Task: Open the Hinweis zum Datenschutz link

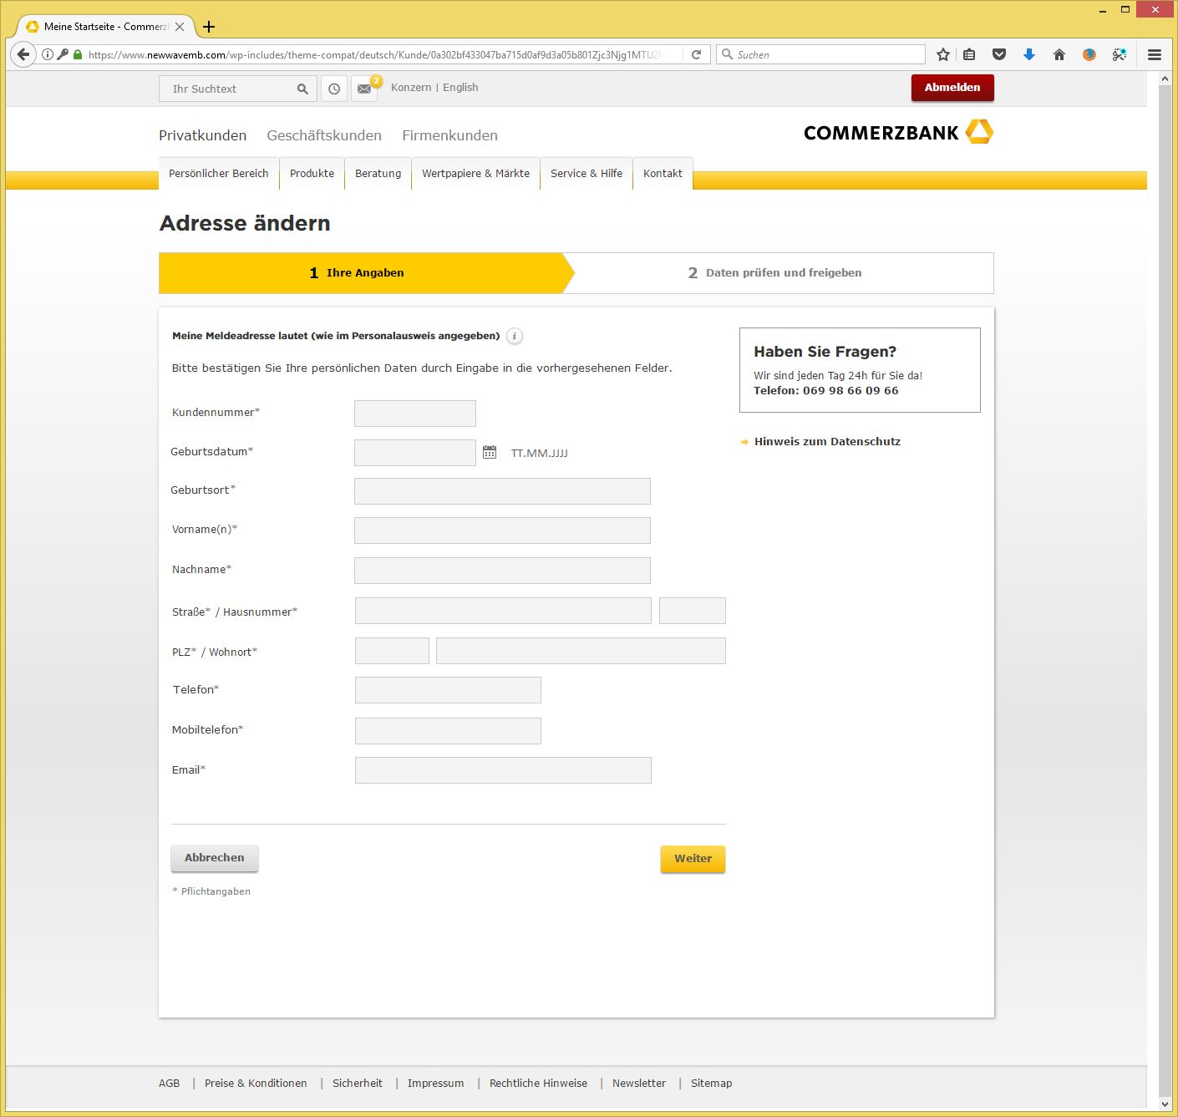Action: (x=827, y=442)
